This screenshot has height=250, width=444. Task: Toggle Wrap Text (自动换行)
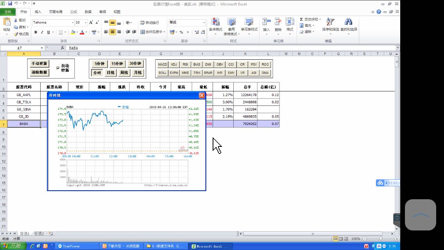tap(150, 23)
